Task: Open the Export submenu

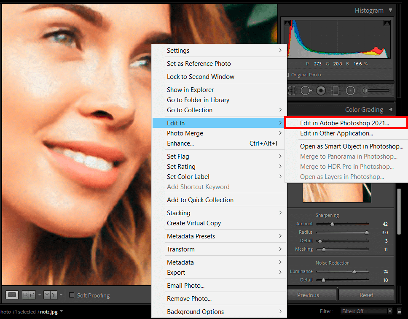Action: [x=219, y=273]
